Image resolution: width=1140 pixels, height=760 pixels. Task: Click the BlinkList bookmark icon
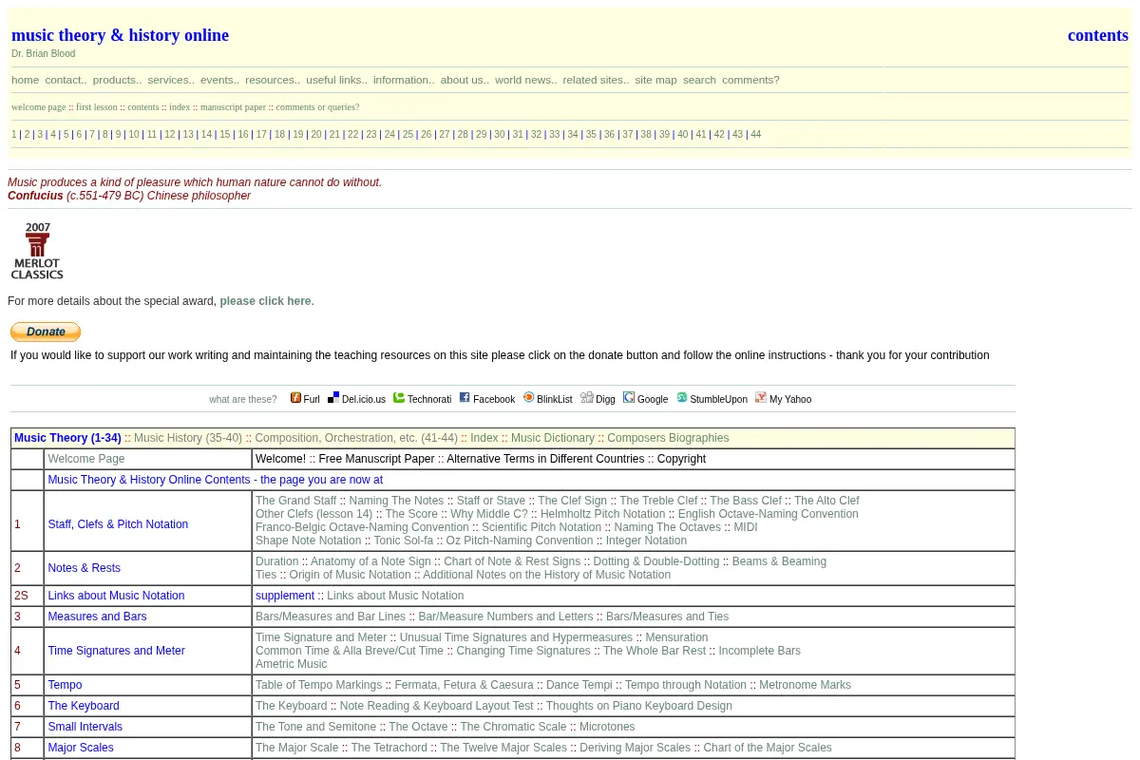(529, 398)
